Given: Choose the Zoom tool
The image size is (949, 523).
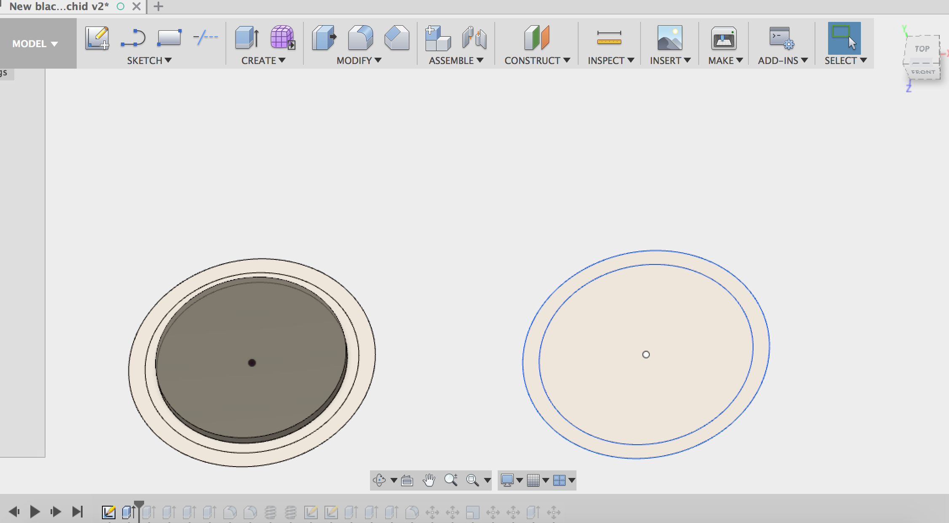Looking at the screenshot, I should pos(451,480).
